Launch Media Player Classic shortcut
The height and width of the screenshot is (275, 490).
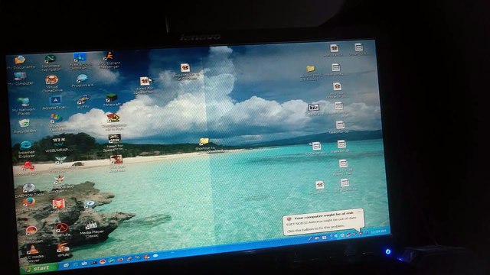coord(91,229)
